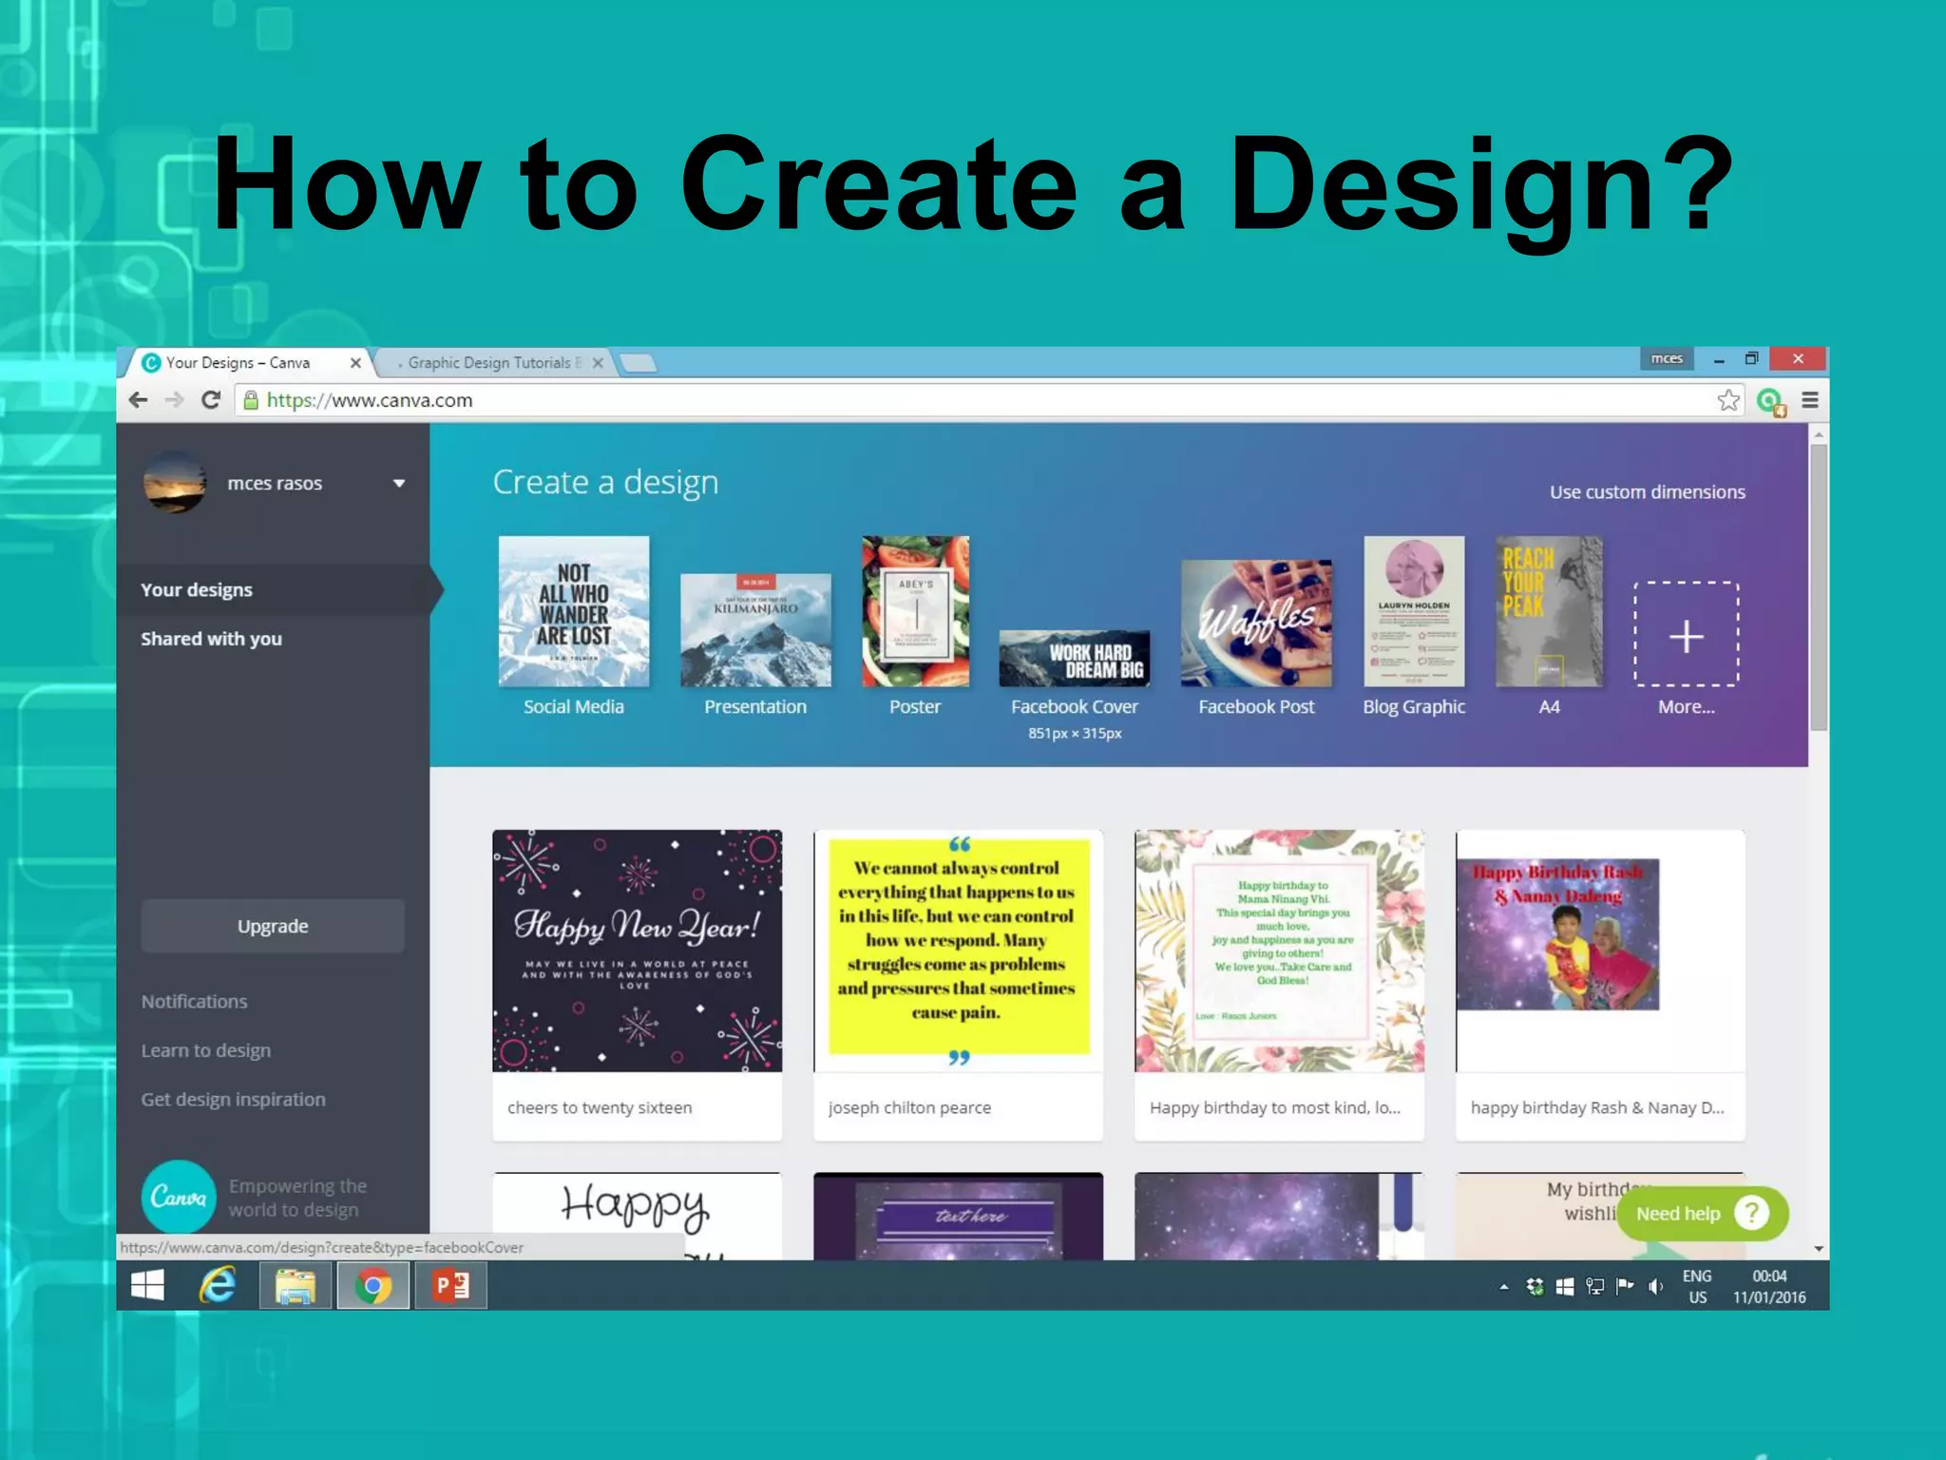The width and height of the screenshot is (1946, 1460).
Task: Open the Chrome menu hamburger icon
Action: pos(1810,400)
